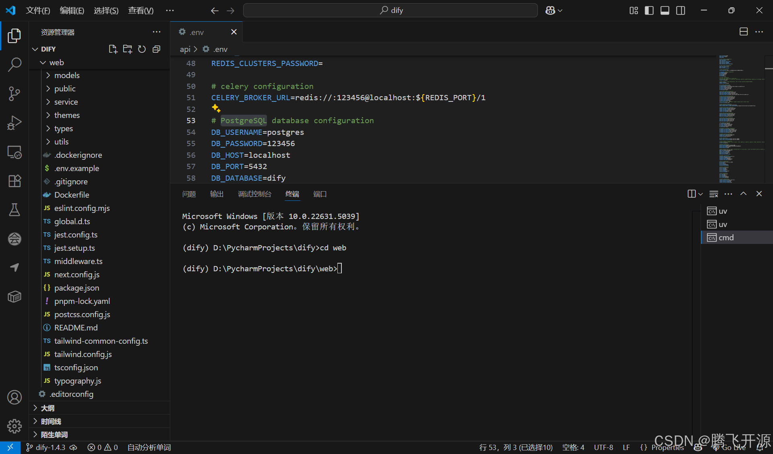Toggle primary side bar visibility
This screenshot has width=773, height=454.
[x=649, y=10]
